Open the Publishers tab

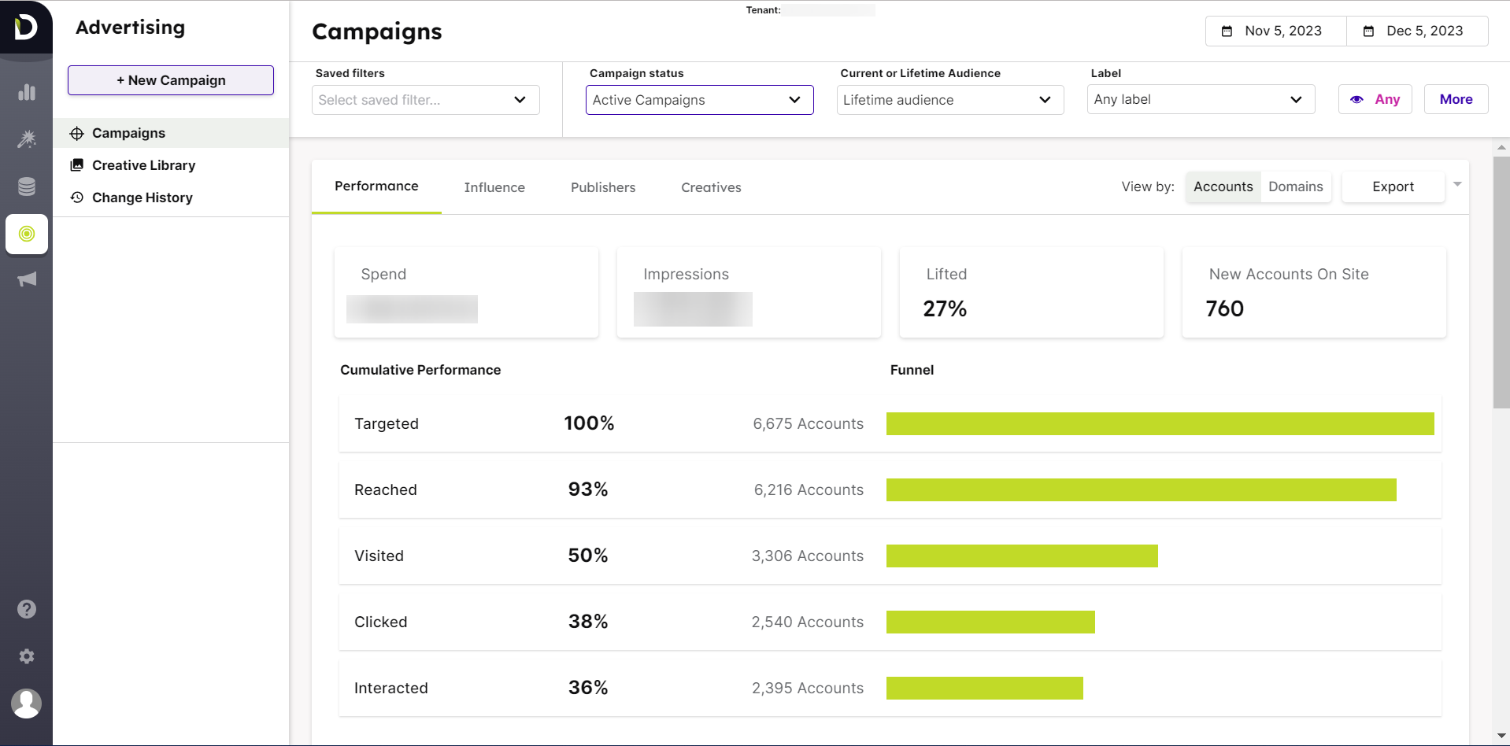[x=602, y=187]
